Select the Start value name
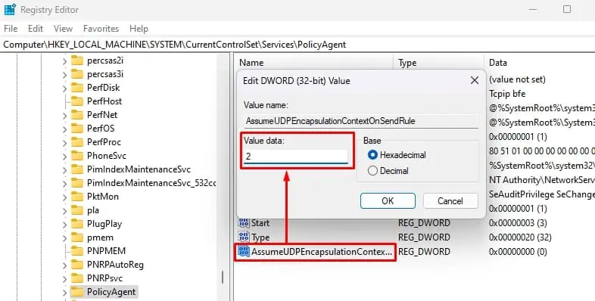 (x=260, y=223)
